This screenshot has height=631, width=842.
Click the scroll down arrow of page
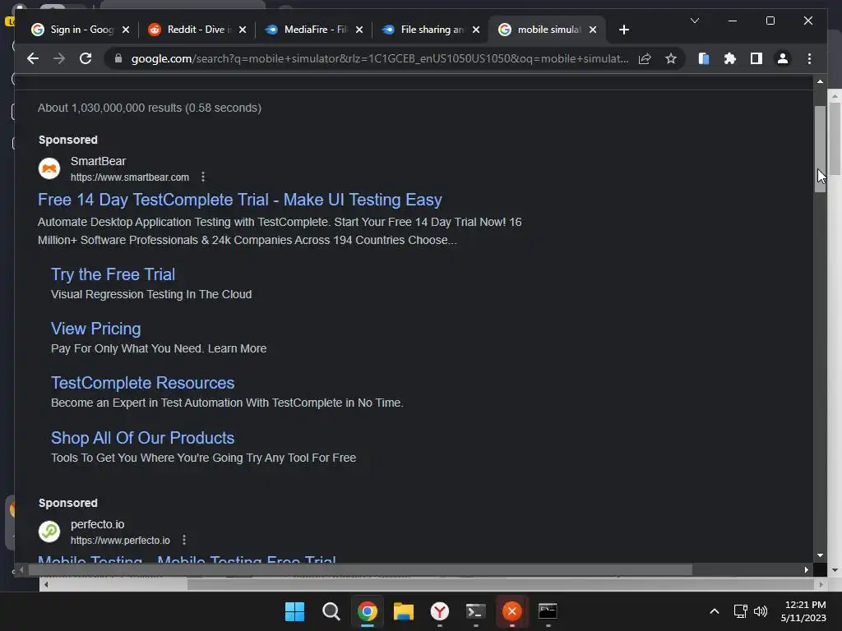coord(820,555)
